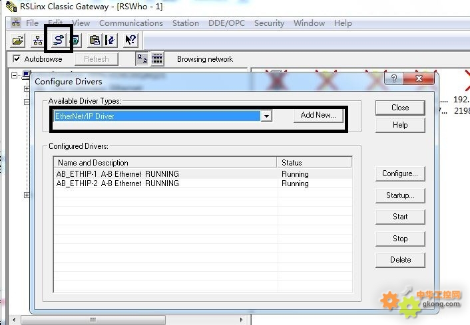Screen dimensions: 470x325
Task: Click the Open Project toolbar icon
Action: [x=17, y=40]
